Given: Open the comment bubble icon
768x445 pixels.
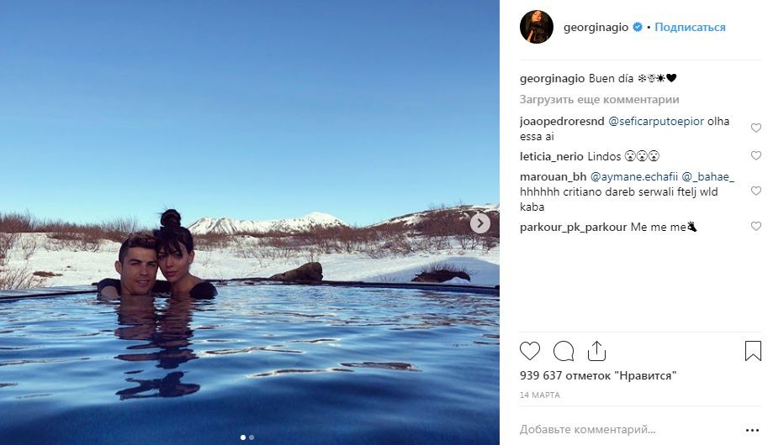Looking at the screenshot, I should click(x=564, y=351).
